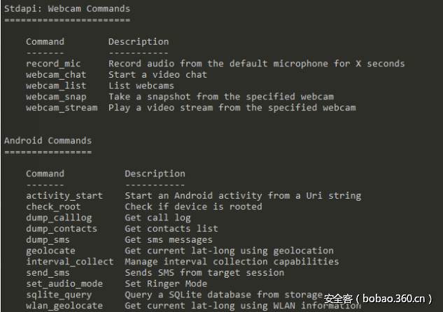This screenshot has height=312, width=443.
Task: Click on webcam_snap in the command list
Action: point(56,97)
